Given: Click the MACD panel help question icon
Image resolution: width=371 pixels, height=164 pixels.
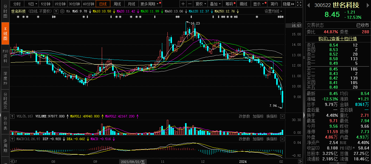Looking at the screenshot, I should [12, 139].
